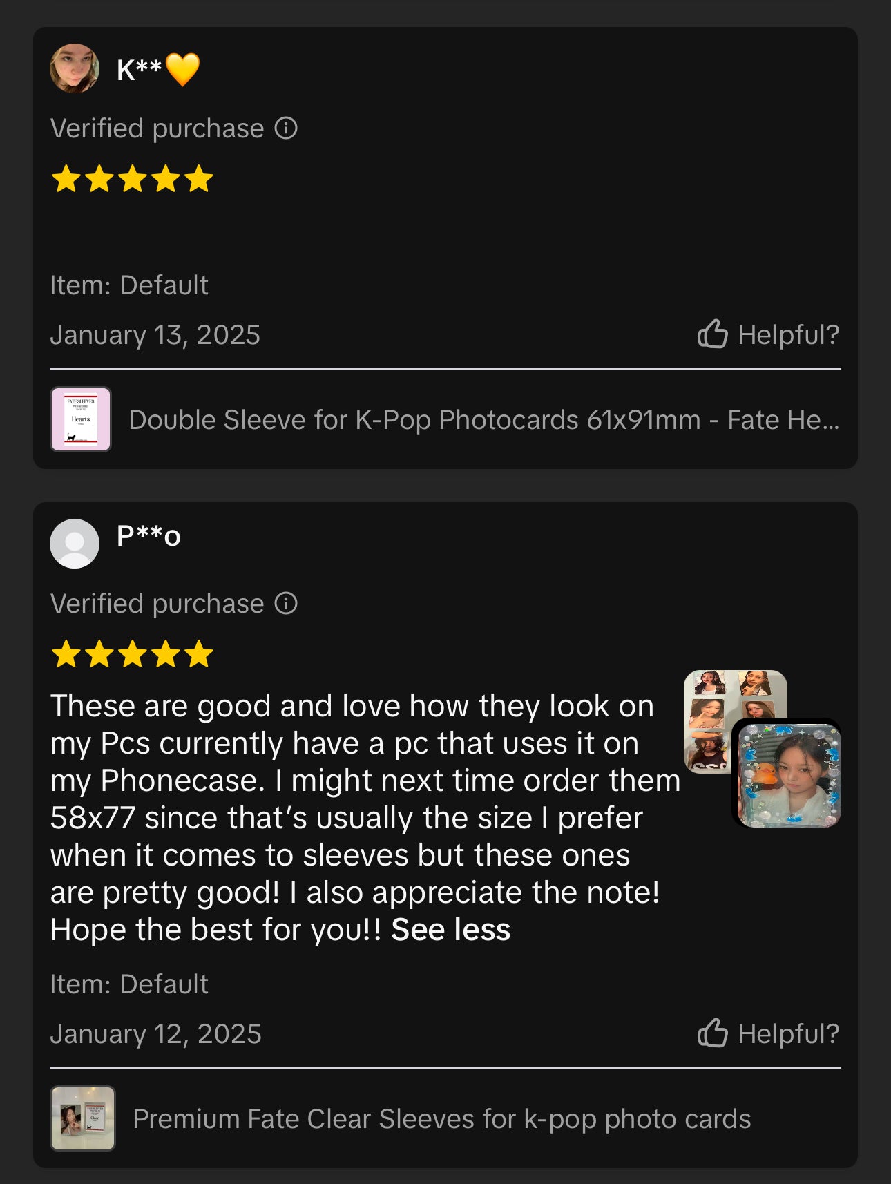Click thumbs-up icon on January 12 review
The image size is (891, 1184).
point(712,1033)
